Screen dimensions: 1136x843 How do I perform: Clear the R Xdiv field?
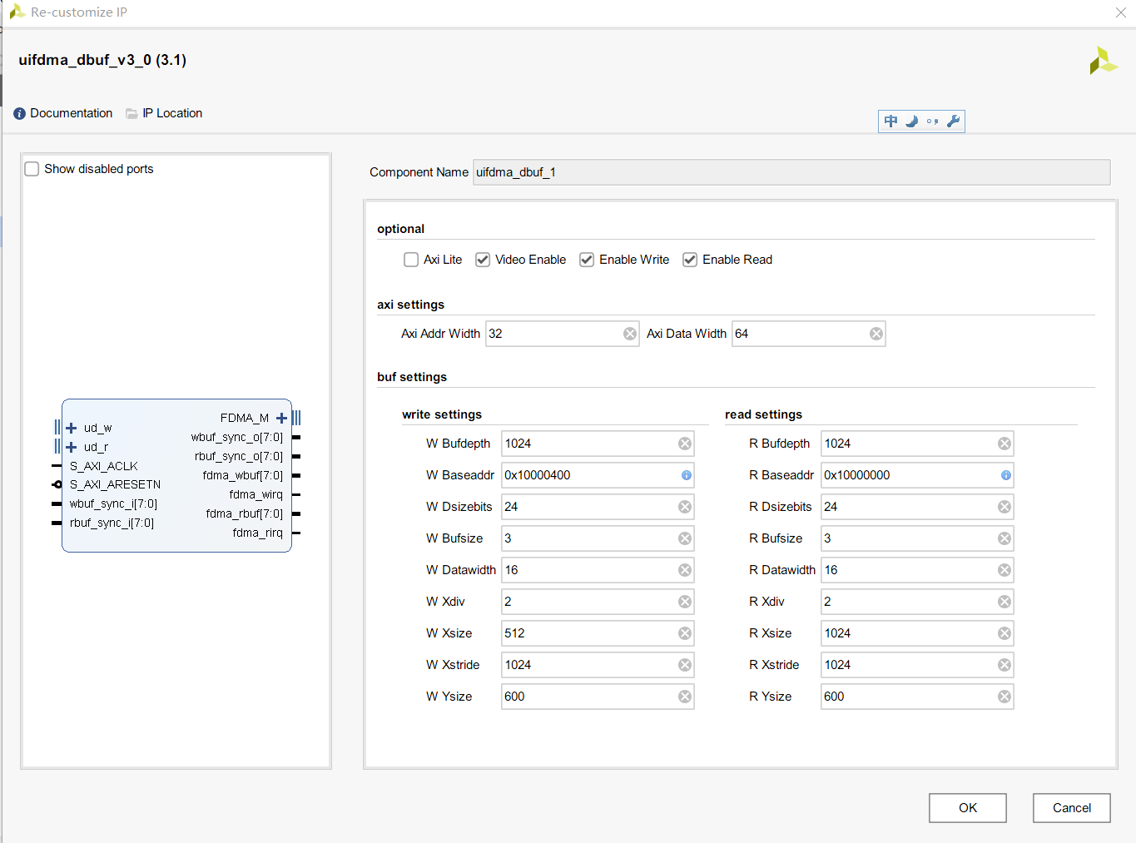tap(1005, 602)
